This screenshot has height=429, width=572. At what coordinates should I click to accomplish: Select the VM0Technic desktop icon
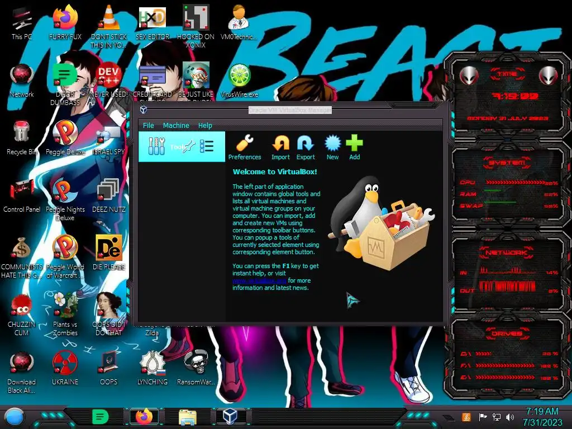pos(239,22)
